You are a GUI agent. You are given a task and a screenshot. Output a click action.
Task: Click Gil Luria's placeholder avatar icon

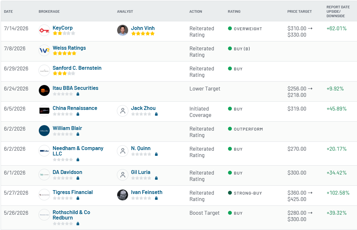[x=123, y=175]
